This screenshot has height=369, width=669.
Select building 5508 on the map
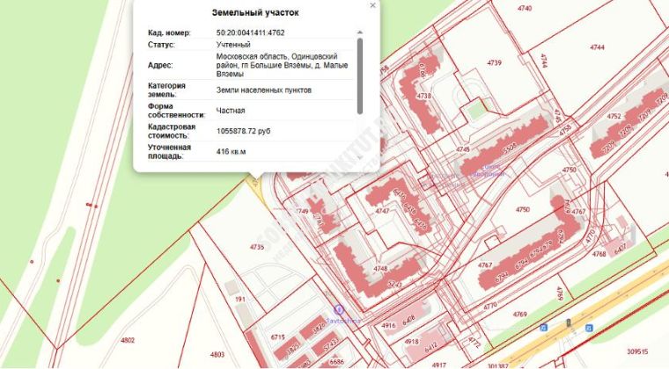click(510, 148)
